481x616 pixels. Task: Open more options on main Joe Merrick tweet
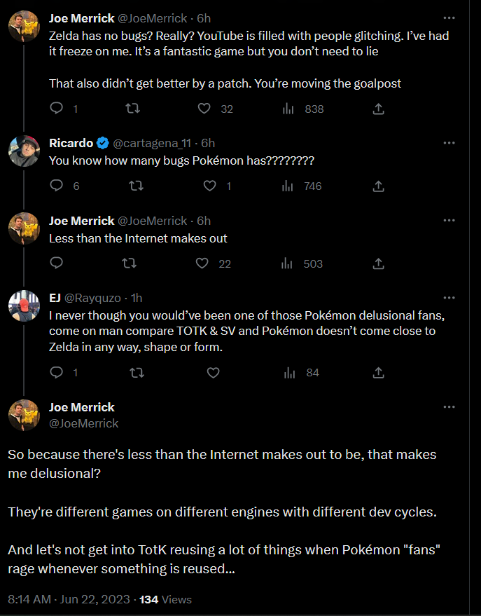click(449, 408)
